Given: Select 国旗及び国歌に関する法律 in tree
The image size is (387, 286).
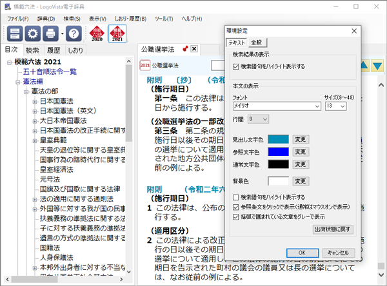Looking at the screenshot, I should click(80, 189).
